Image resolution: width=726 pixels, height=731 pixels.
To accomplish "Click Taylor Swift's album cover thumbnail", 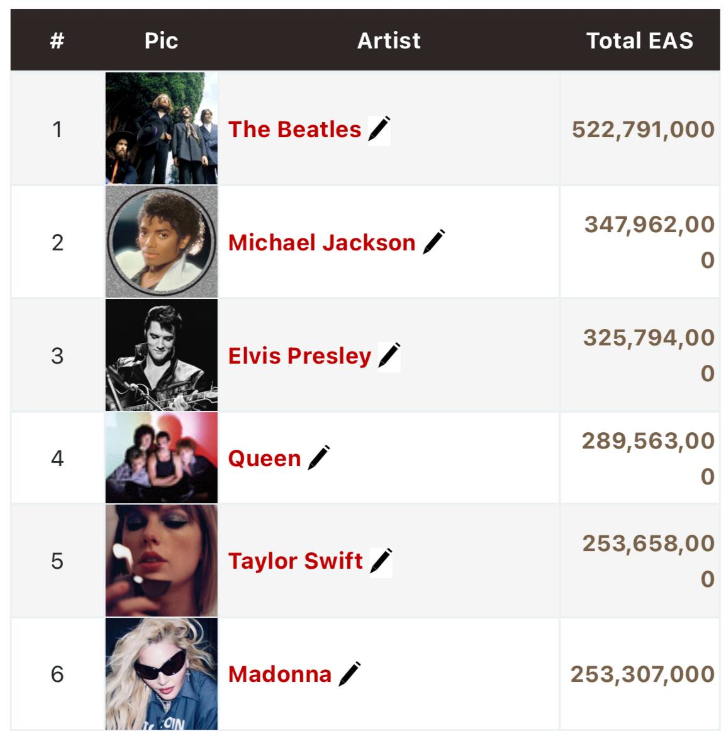I will [x=162, y=560].
